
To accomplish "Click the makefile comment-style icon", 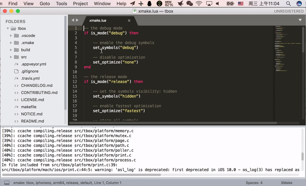I will tap(16, 107).
